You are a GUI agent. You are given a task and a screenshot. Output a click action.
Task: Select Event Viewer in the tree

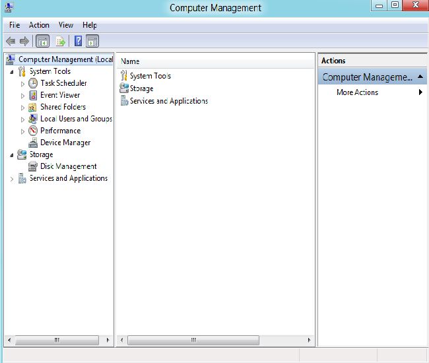(x=60, y=95)
